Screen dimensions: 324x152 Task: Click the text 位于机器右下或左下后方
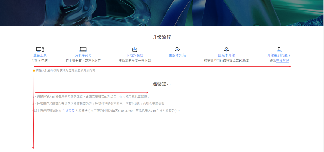tap(83, 61)
